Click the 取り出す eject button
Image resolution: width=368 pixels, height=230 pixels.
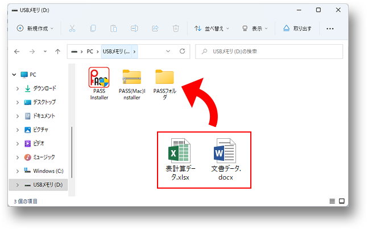click(x=297, y=28)
